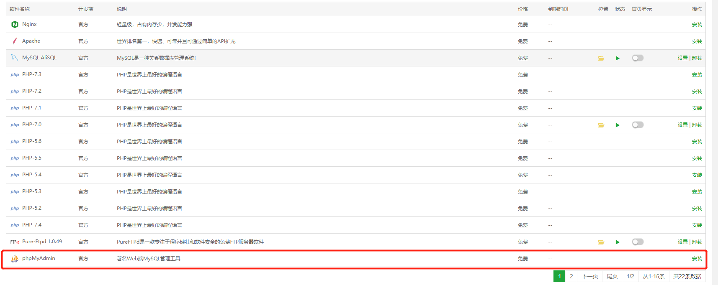Install PHP-5.6 via its 安装 link
Screen dimensions: 718x285
coord(697,142)
